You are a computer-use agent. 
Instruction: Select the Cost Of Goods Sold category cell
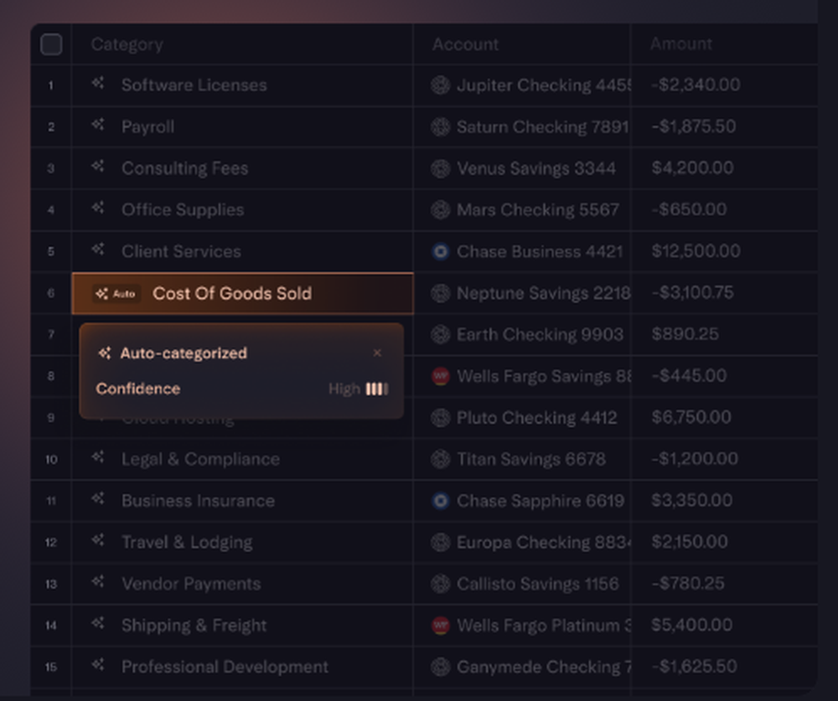[243, 293]
